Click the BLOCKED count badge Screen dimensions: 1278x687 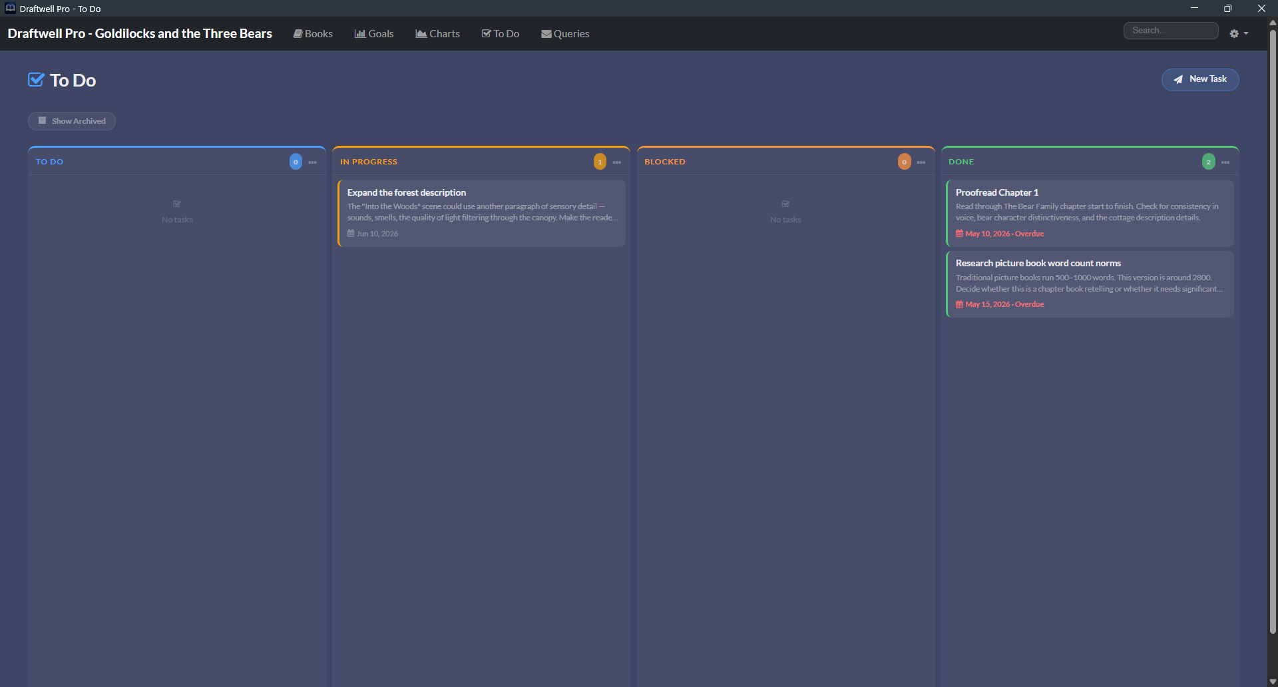coord(904,162)
